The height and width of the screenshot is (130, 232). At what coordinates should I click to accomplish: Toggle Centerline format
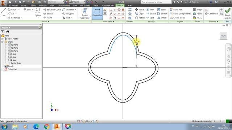click(211, 14)
